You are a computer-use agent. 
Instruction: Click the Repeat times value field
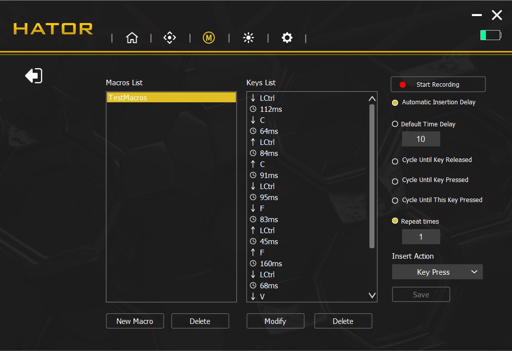[421, 237]
